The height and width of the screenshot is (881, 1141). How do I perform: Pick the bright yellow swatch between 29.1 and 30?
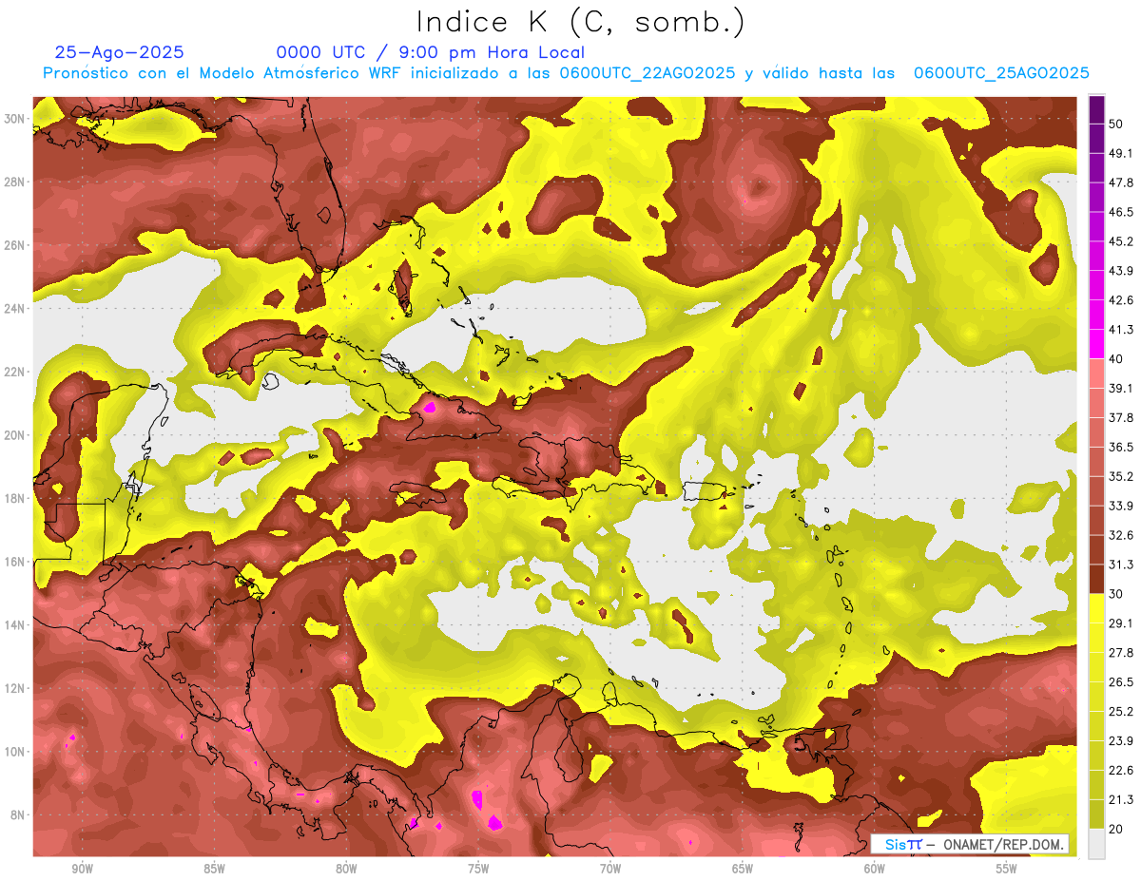1096,608
